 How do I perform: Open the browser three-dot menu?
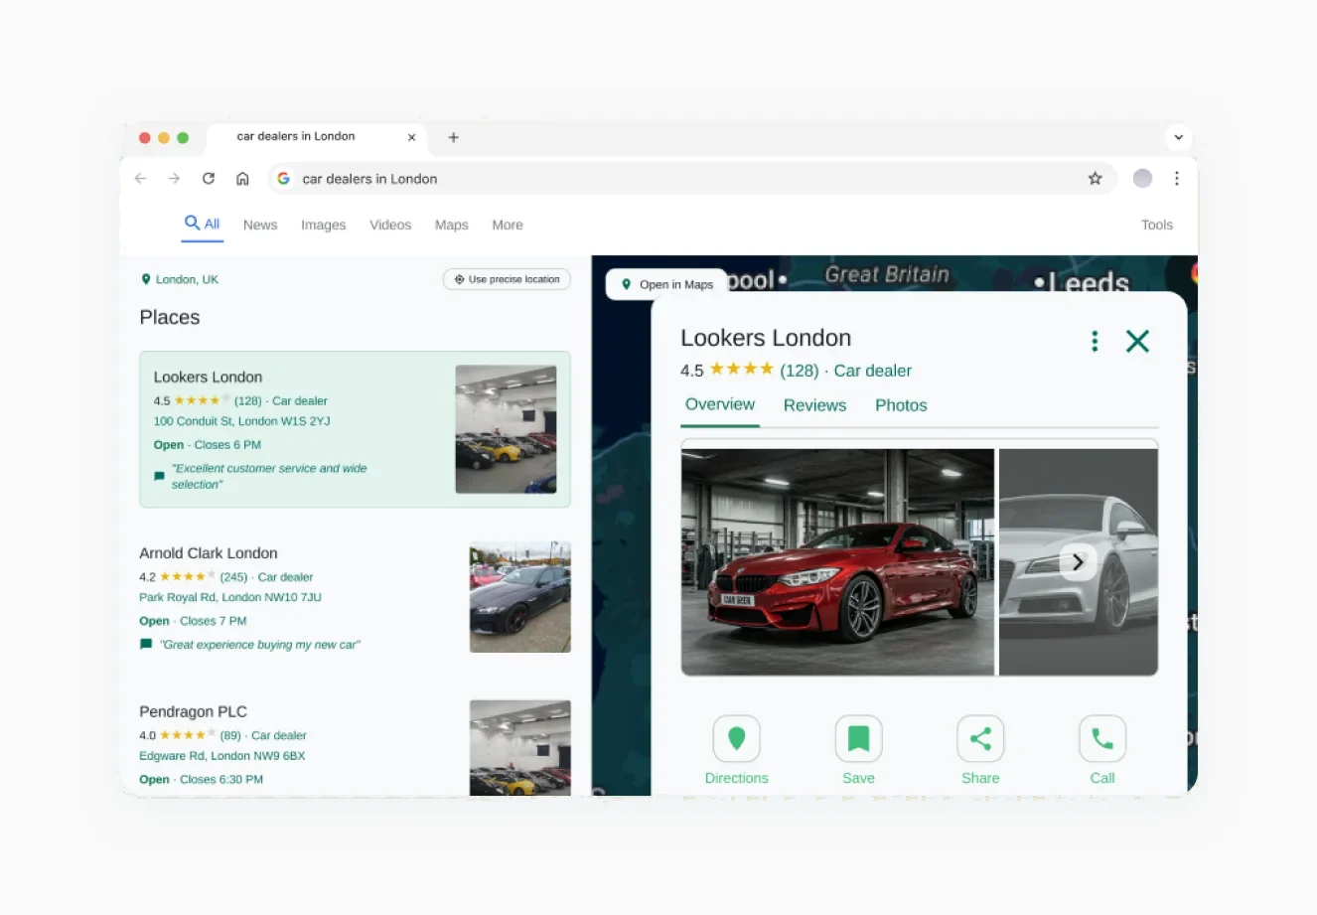click(1177, 179)
